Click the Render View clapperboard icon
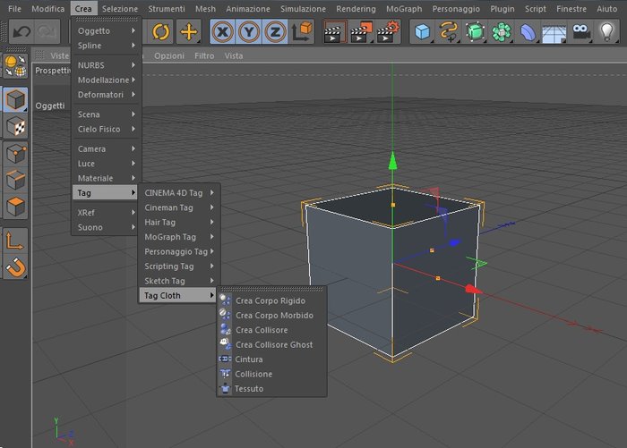627x448 pixels. coord(333,32)
